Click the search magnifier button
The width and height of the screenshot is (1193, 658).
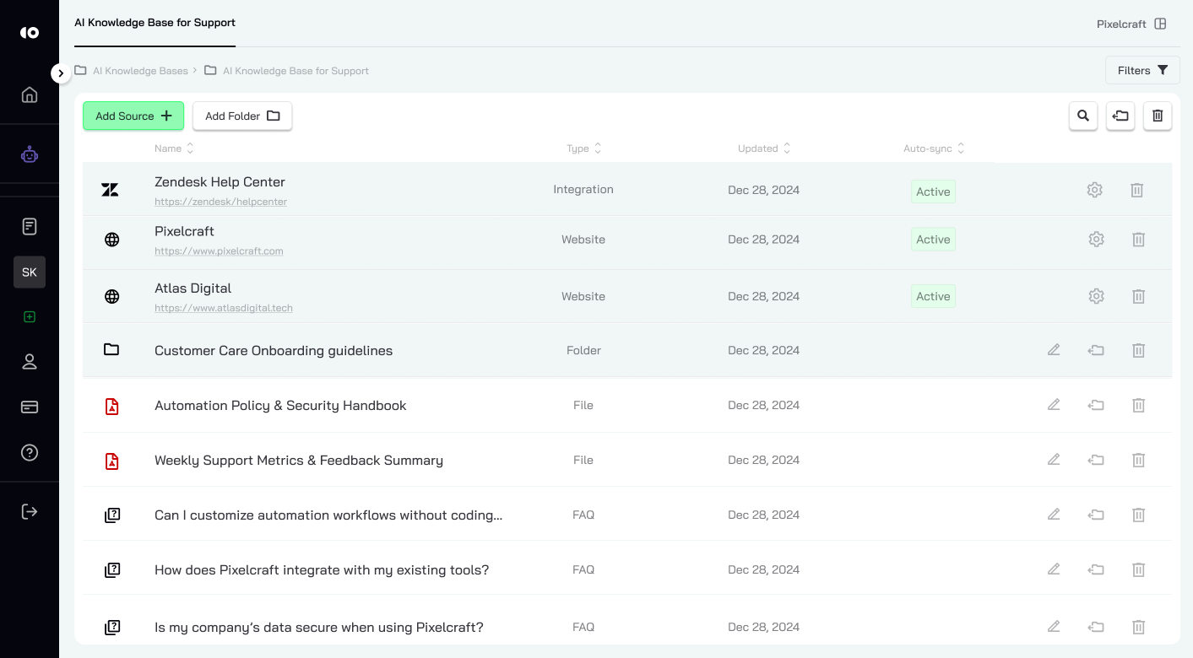coord(1083,116)
